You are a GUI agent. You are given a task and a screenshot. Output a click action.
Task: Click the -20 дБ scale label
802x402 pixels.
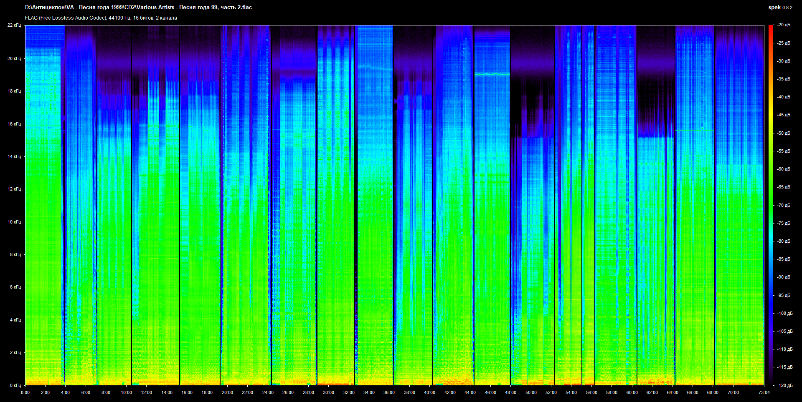[784, 25]
